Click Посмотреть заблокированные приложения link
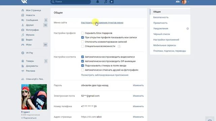This screenshot has width=216, height=121. (x=105, y=75)
